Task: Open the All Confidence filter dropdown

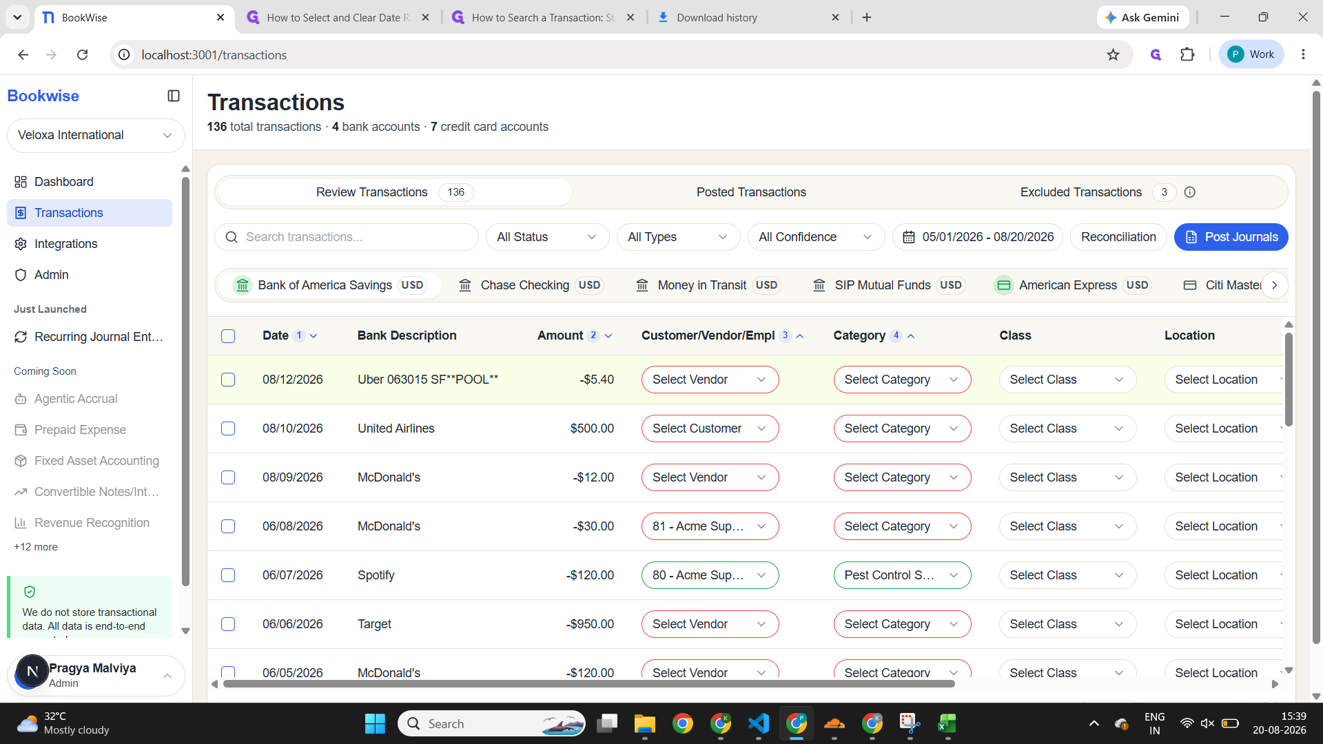Action: 816,237
